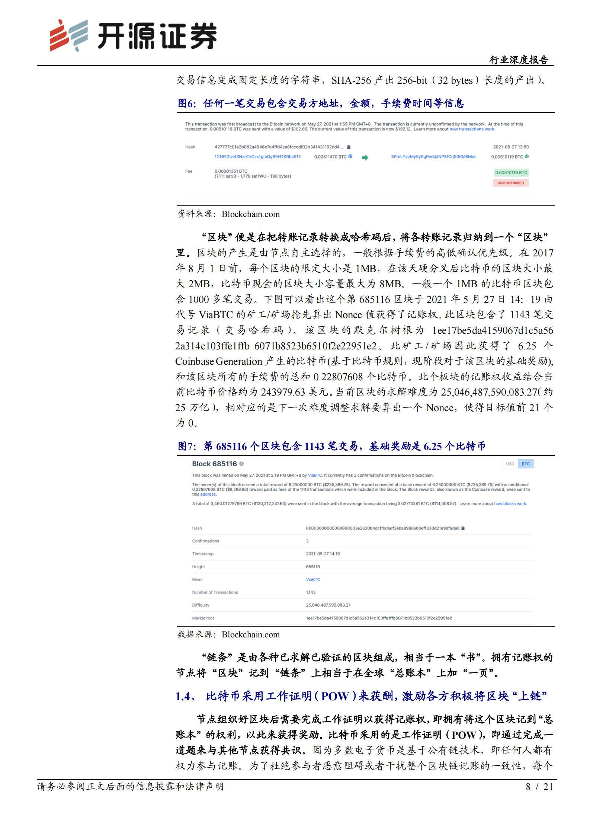Click the Height value 685116
Screen dimensions: 590x835
313,567
